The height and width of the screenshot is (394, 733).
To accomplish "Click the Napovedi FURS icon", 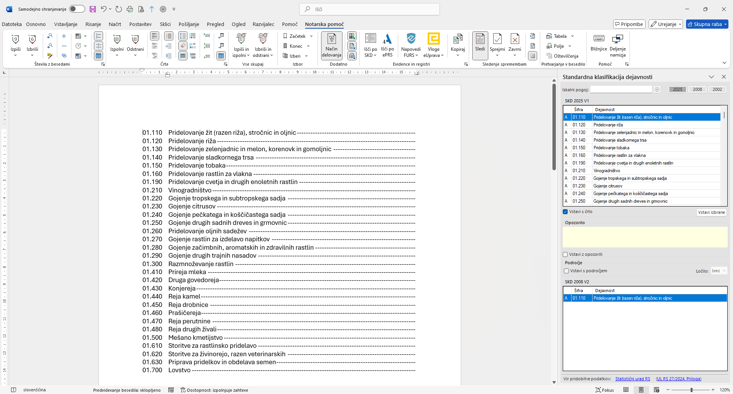I will [411, 39].
